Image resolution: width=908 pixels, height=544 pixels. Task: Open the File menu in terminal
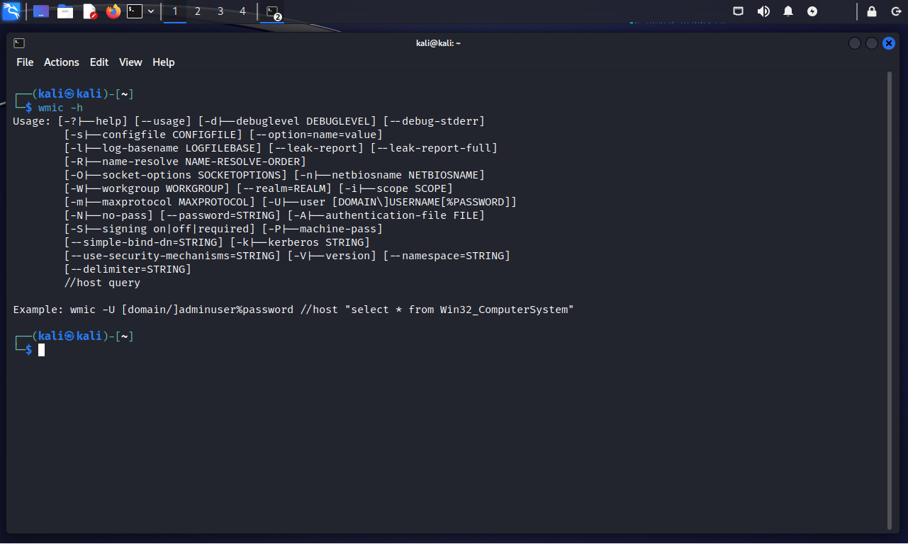[25, 62]
